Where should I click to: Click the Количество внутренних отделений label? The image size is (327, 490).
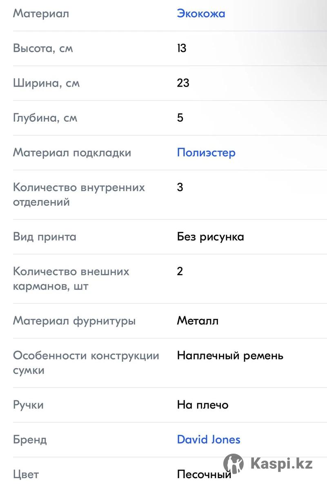point(79,195)
